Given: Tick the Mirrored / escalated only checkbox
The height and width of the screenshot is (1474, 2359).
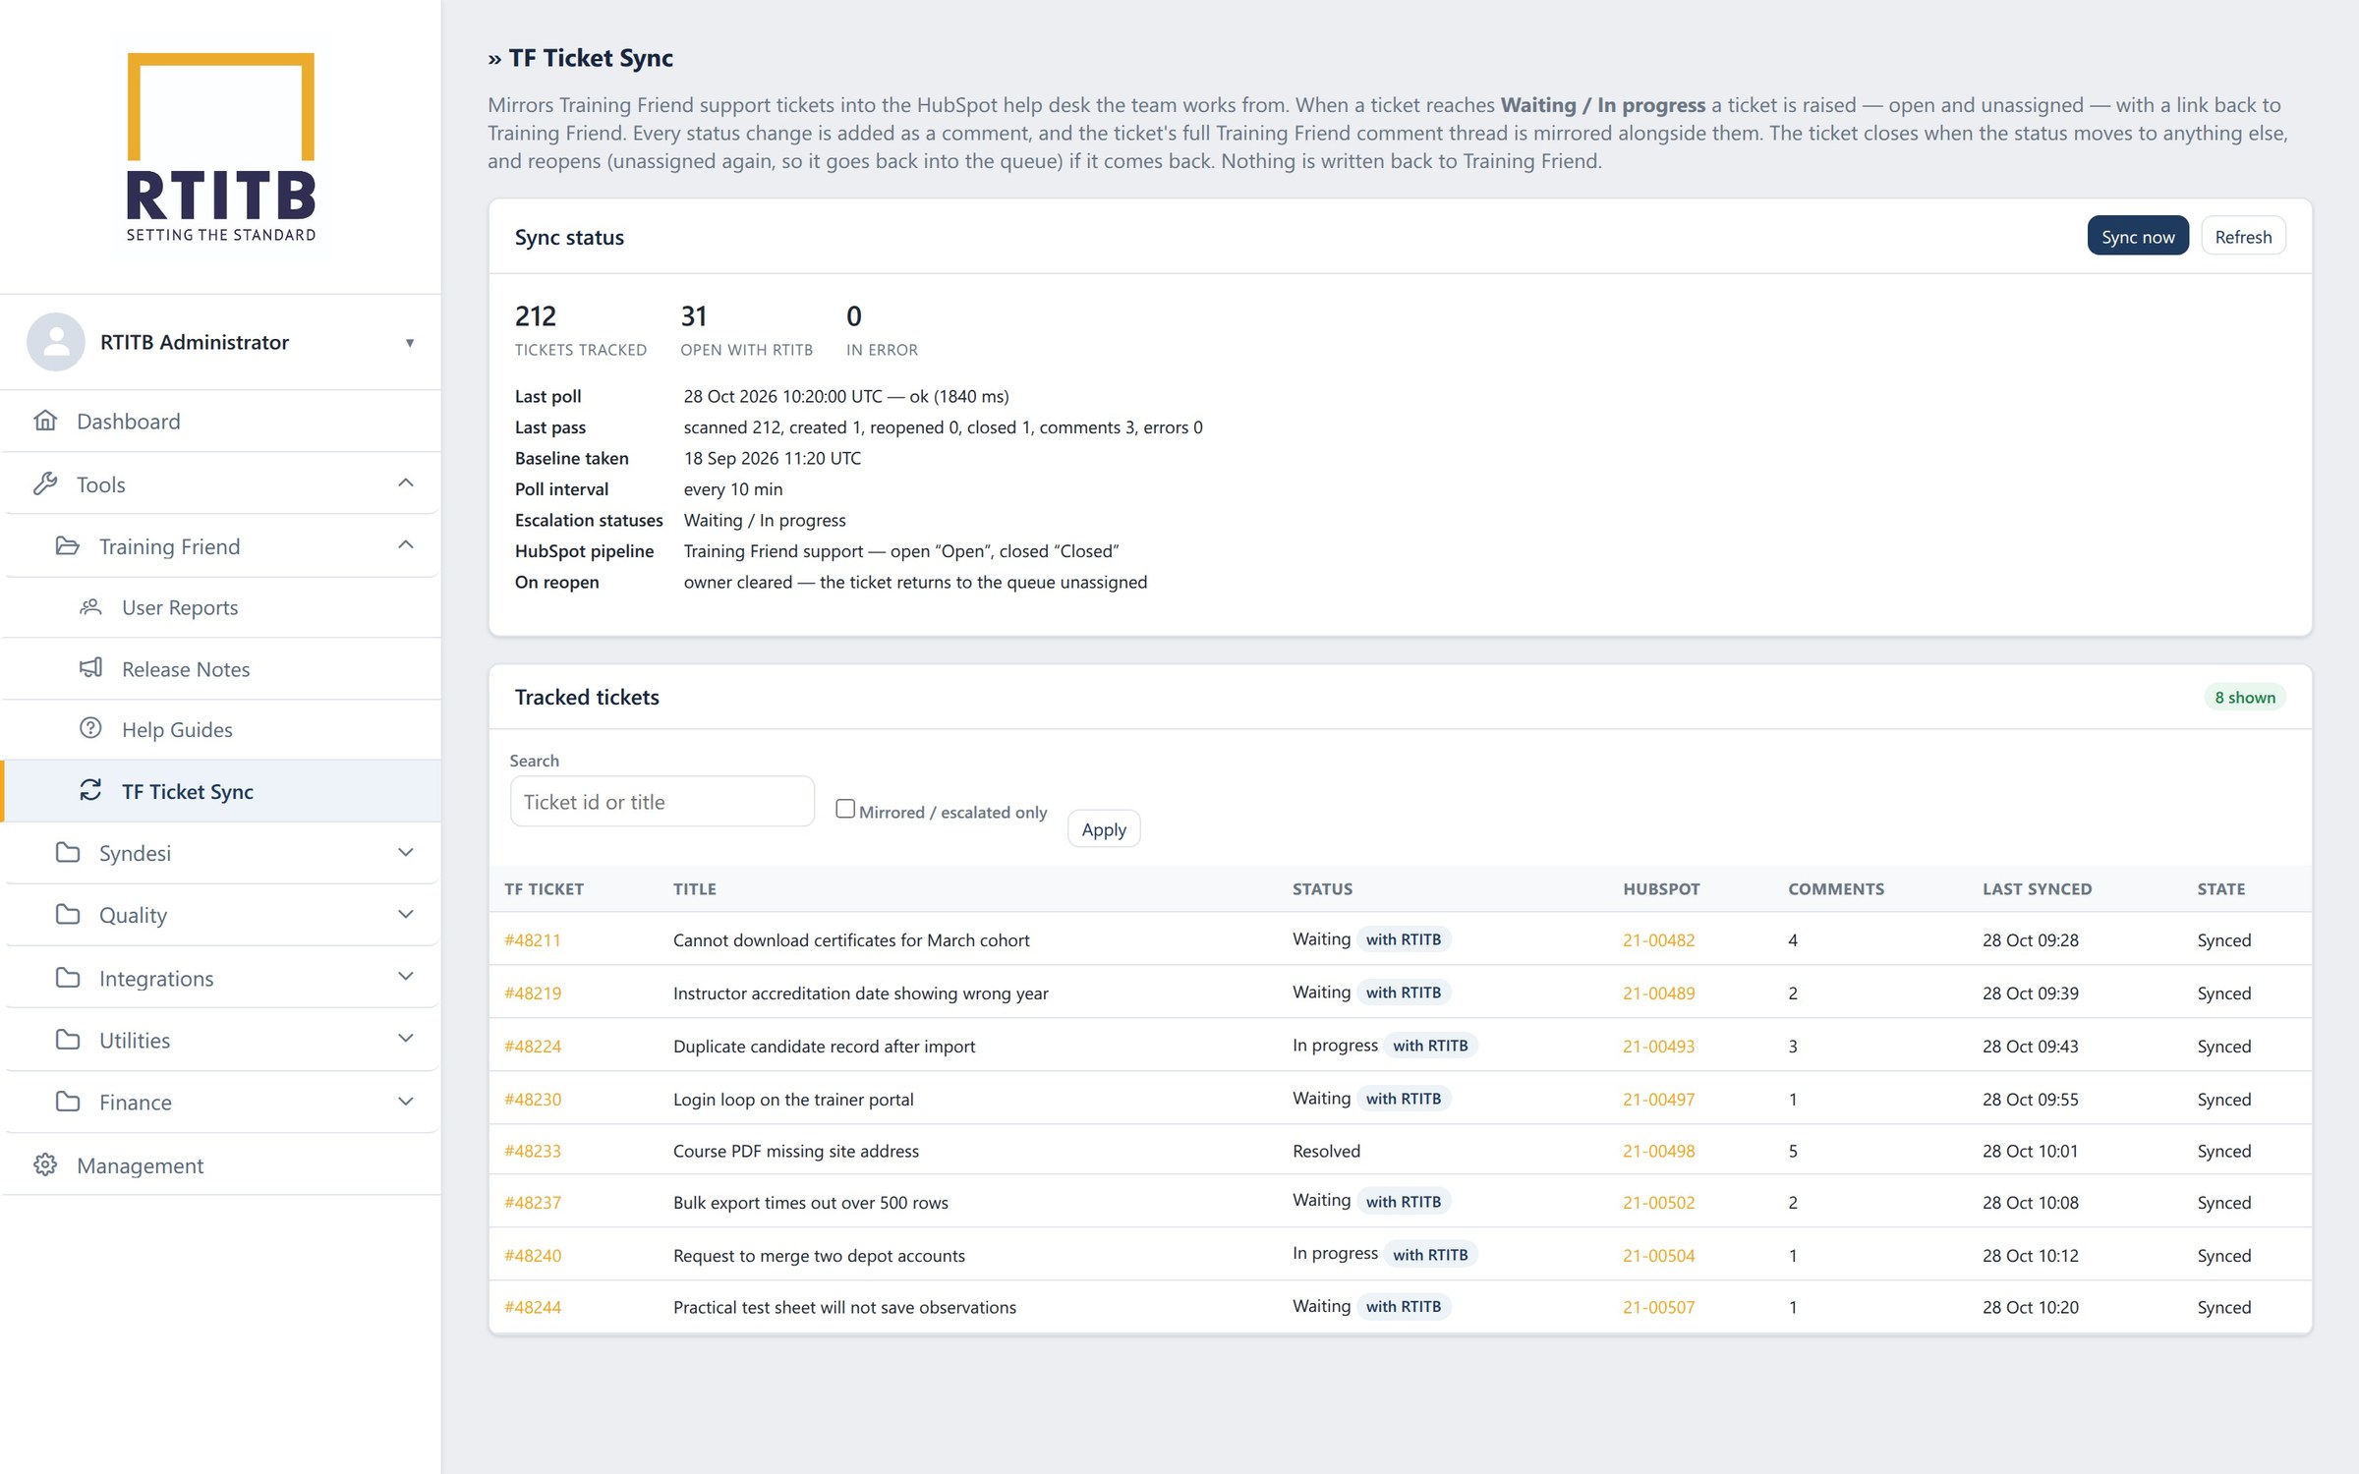Looking at the screenshot, I should pyautogui.click(x=845, y=809).
